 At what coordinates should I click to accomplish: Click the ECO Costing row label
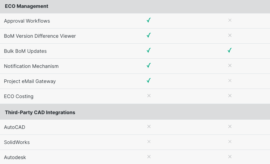click(19, 96)
